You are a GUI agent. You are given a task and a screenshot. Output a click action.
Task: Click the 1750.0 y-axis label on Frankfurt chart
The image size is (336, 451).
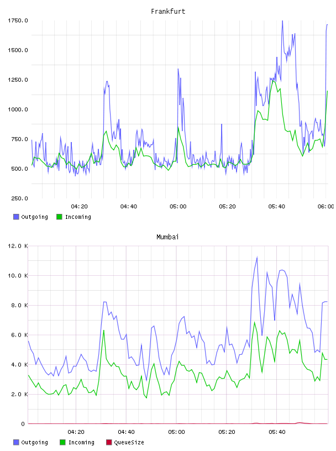coord(18,20)
